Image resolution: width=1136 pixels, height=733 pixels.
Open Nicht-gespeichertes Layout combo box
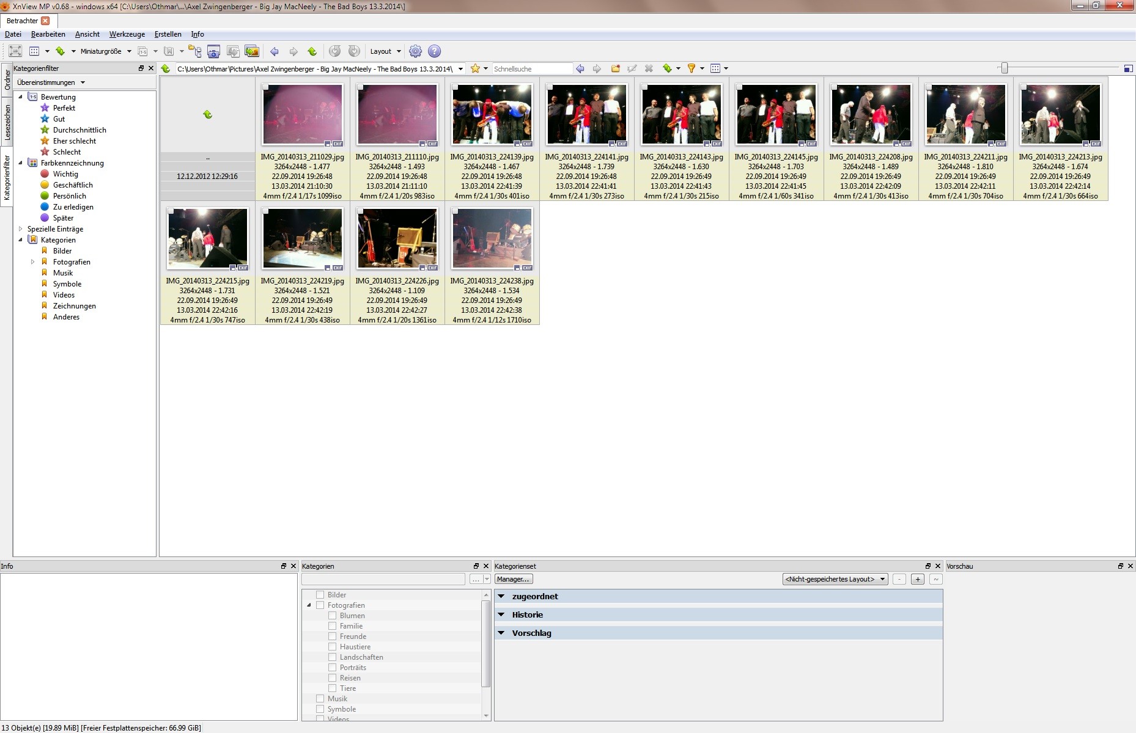coord(835,579)
